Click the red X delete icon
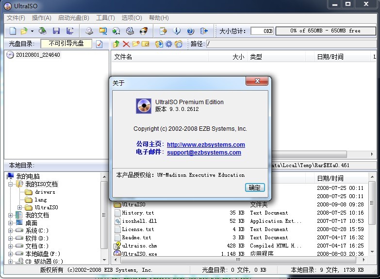Screen dimensions: 380x279 126,44
